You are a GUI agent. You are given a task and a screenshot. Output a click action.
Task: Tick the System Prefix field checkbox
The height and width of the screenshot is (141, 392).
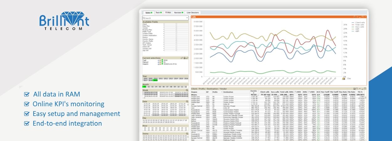(176, 34)
